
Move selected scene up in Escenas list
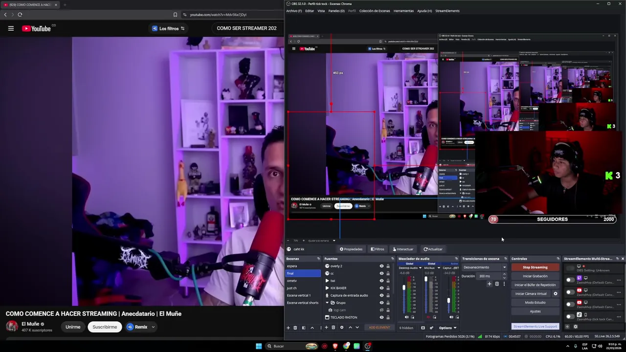[312, 328]
